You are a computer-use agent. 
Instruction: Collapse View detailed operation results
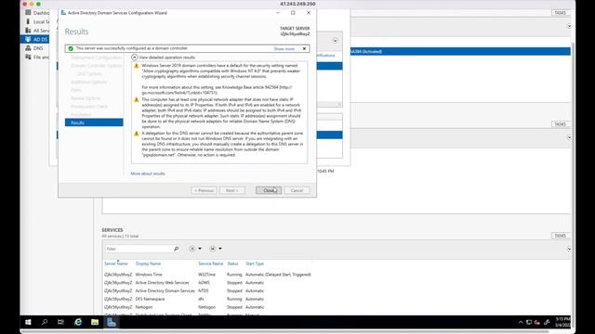[134, 58]
